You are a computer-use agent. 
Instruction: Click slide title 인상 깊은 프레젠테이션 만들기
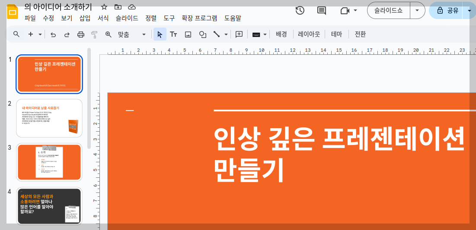pyautogui.click(x=339, y=154)
